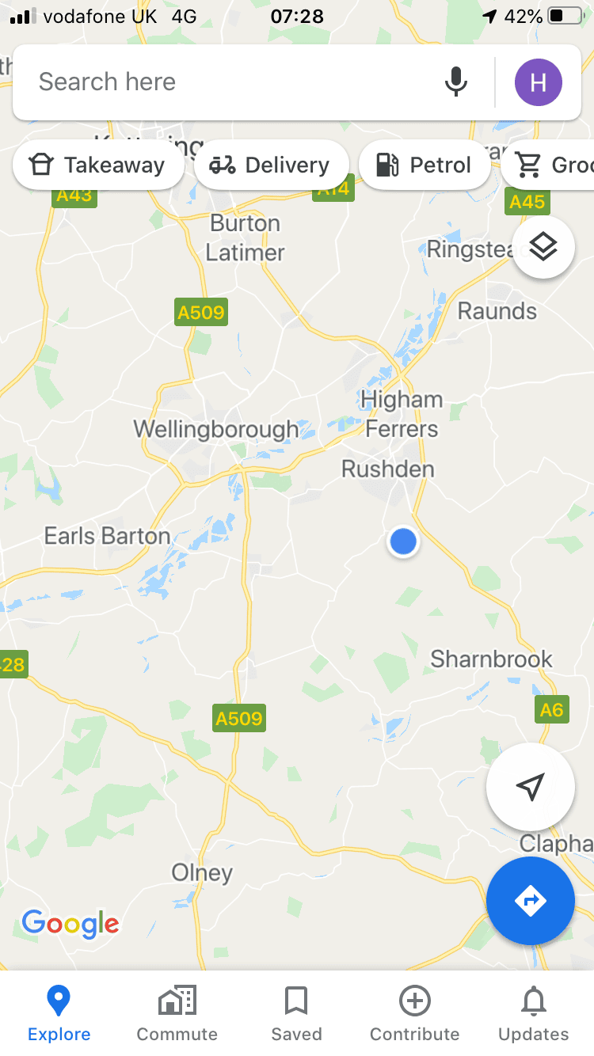
Task: Tap the blue directions button
Action: (531, 901)
